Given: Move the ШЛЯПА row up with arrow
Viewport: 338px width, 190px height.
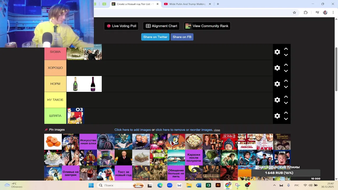Looking at the screenshot, I should (x=286, y=113).
